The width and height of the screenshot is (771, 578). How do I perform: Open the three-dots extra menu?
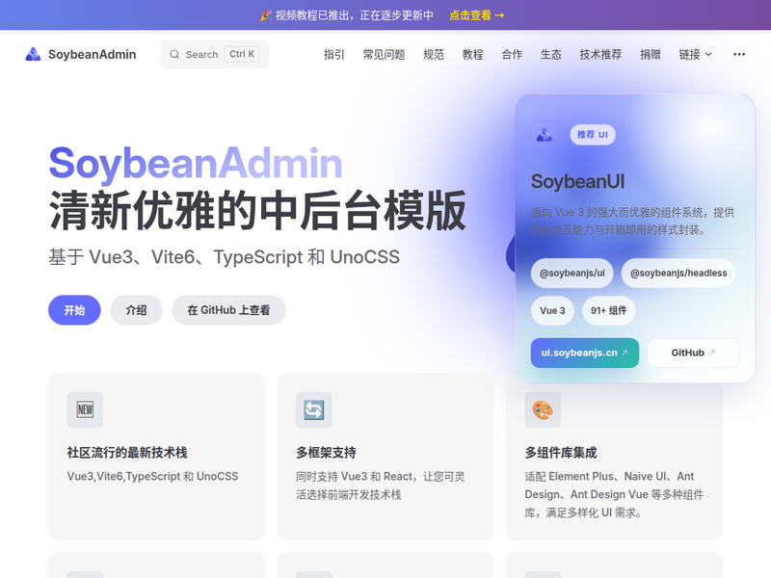coord(739,55)
